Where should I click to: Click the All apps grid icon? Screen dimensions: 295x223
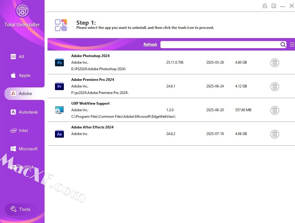13,56
